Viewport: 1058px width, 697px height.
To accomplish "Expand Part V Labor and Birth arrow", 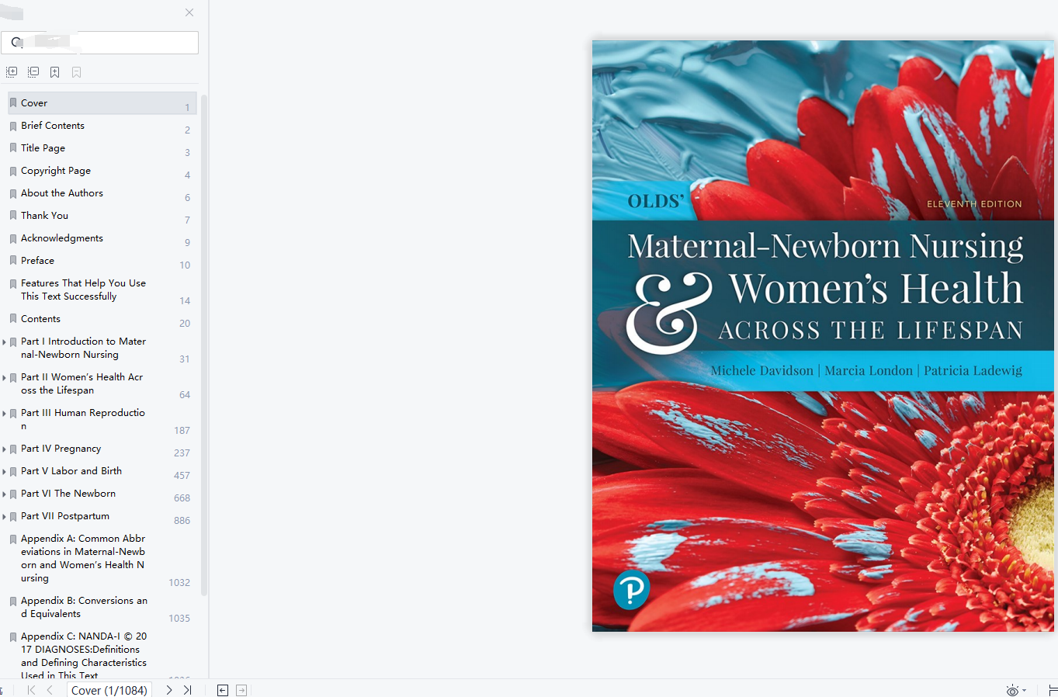I will coord(5,472).
